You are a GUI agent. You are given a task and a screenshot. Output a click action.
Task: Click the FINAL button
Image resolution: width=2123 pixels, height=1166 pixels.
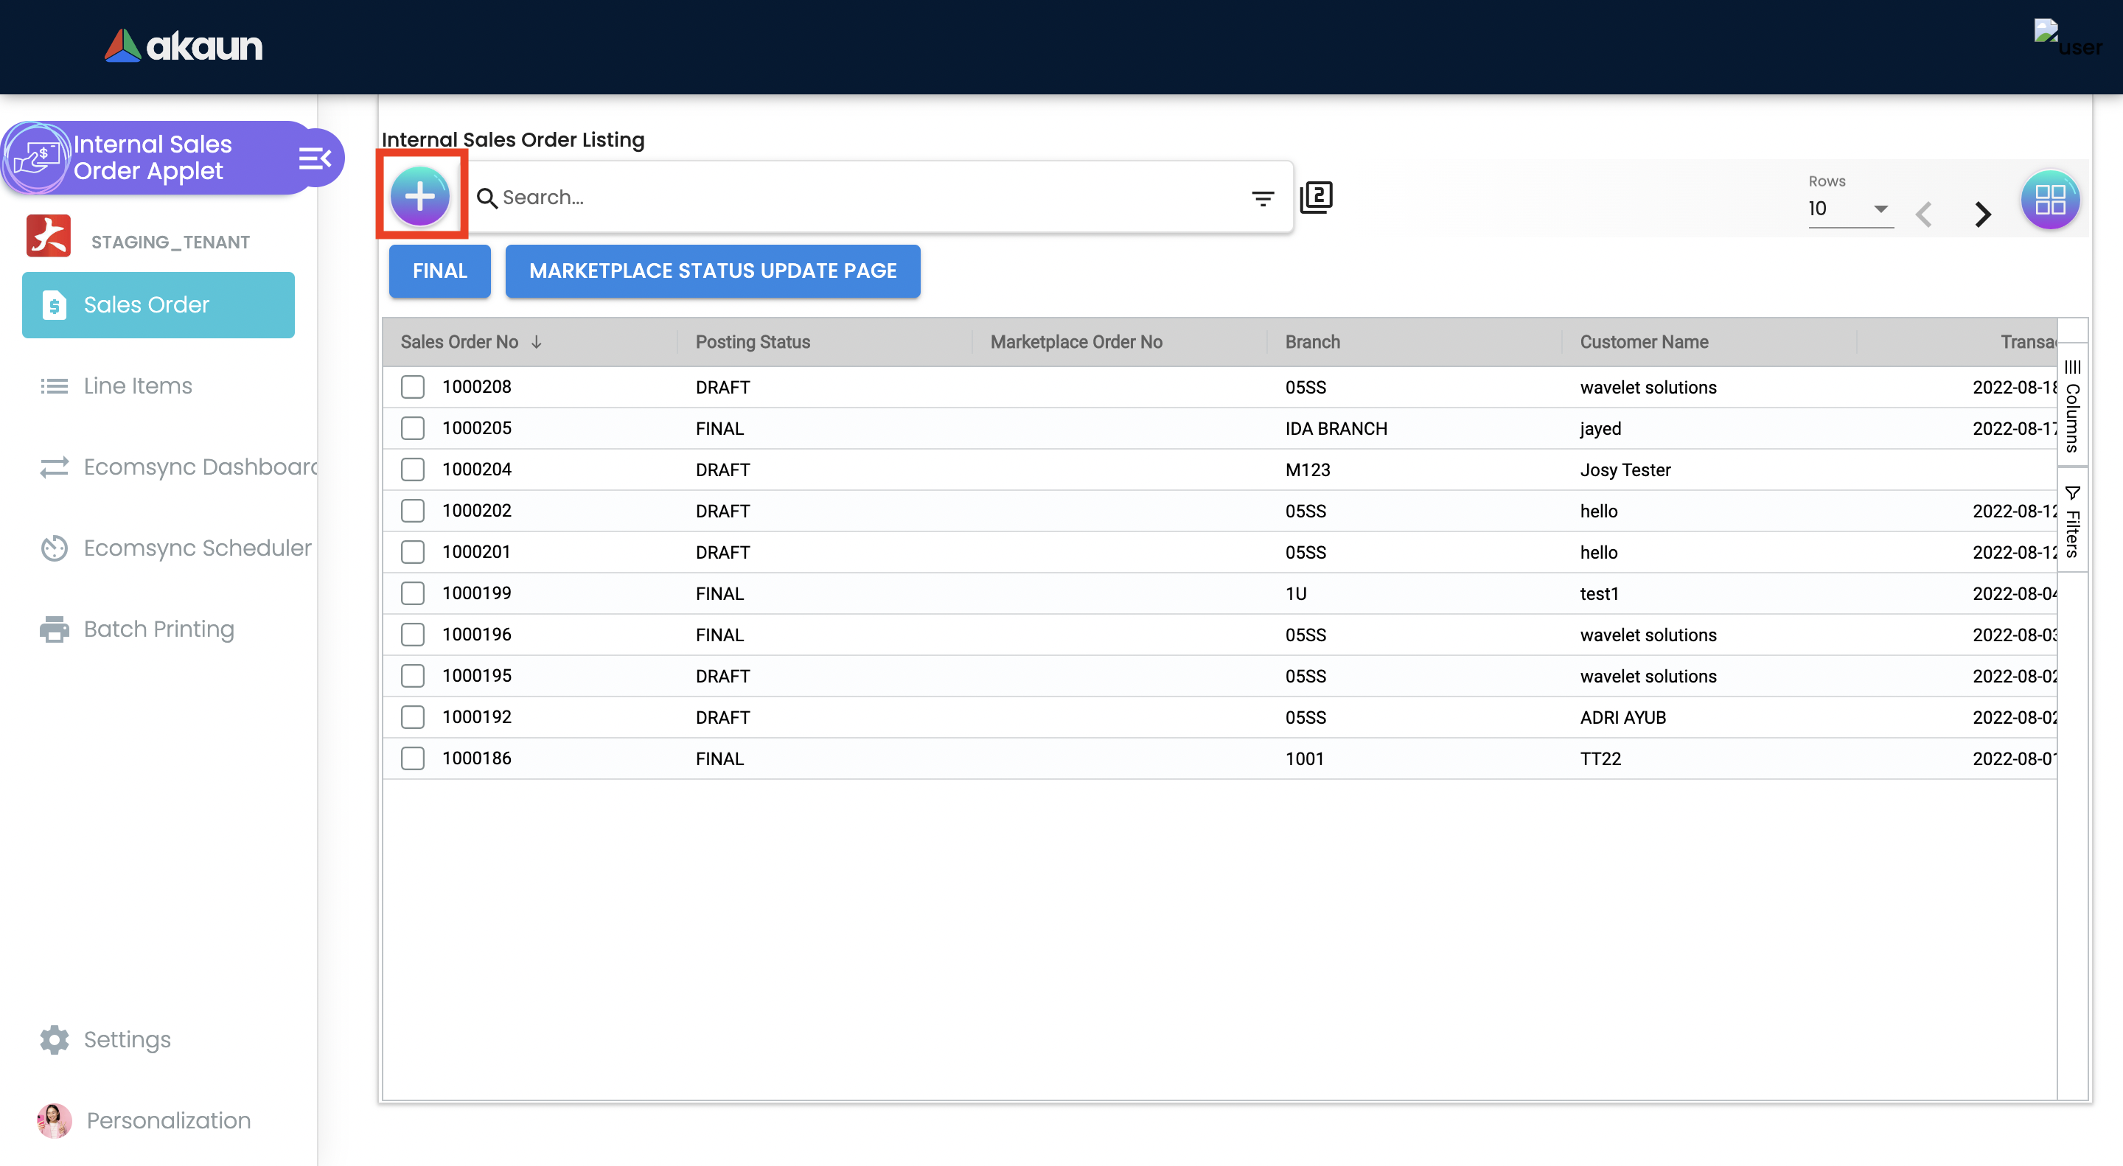[x=439, y=270]
